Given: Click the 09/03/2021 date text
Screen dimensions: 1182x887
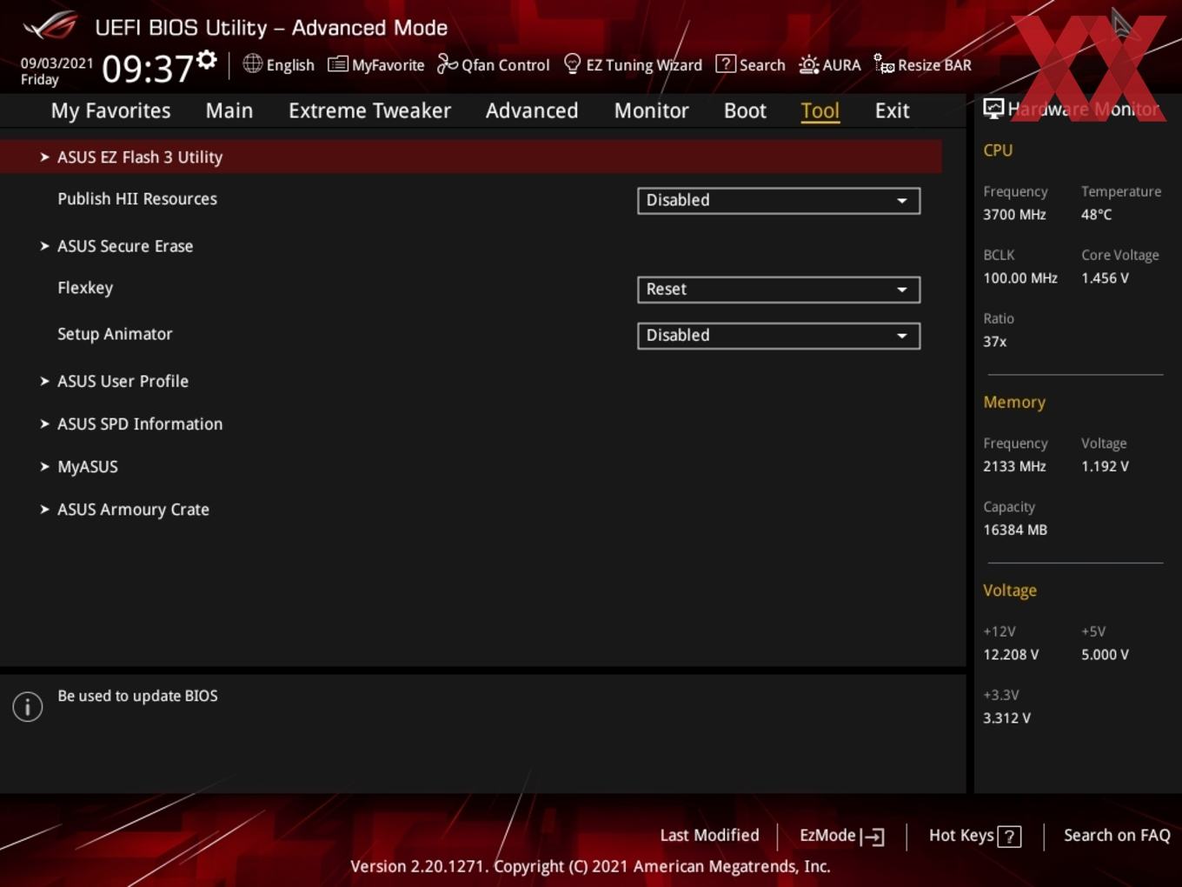Looking at the screenshot, I should (56, 63).
